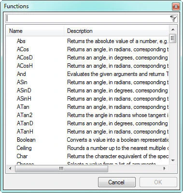Select the ASinH function

pyautogui.click(x=24, y=99)
